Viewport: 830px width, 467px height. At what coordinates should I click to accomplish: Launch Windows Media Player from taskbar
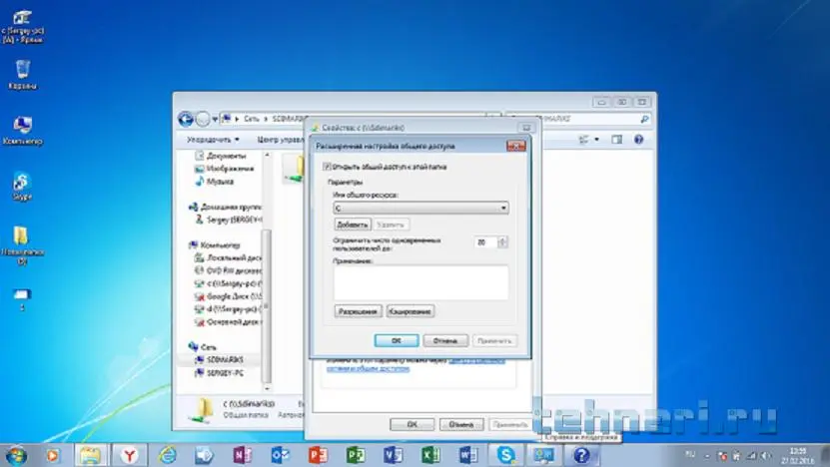point(52,455)
